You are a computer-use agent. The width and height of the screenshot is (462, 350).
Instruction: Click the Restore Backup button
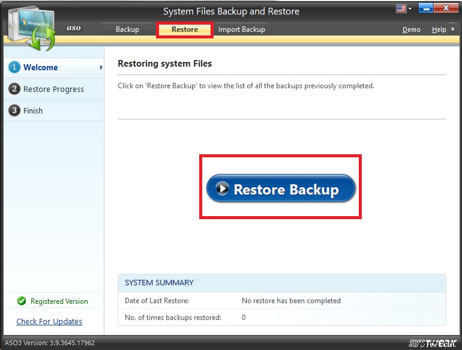[x=281, y=189]
